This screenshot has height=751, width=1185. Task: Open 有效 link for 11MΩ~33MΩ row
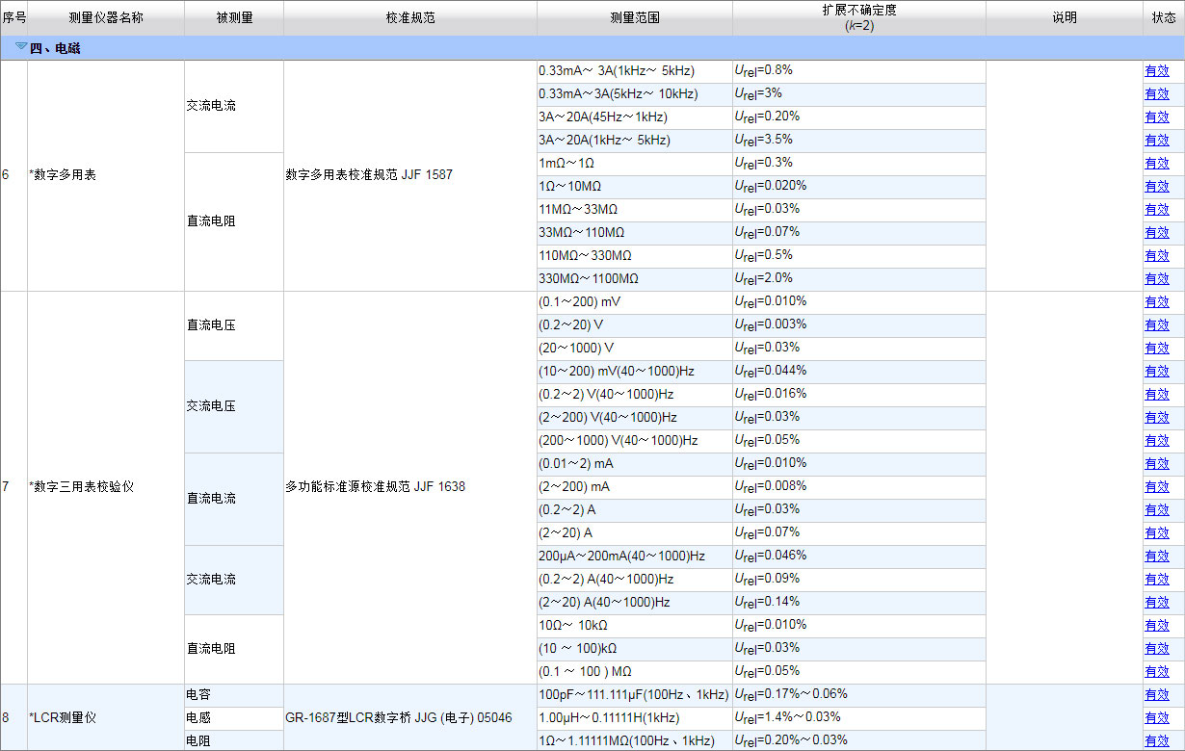click(1156, 209)
